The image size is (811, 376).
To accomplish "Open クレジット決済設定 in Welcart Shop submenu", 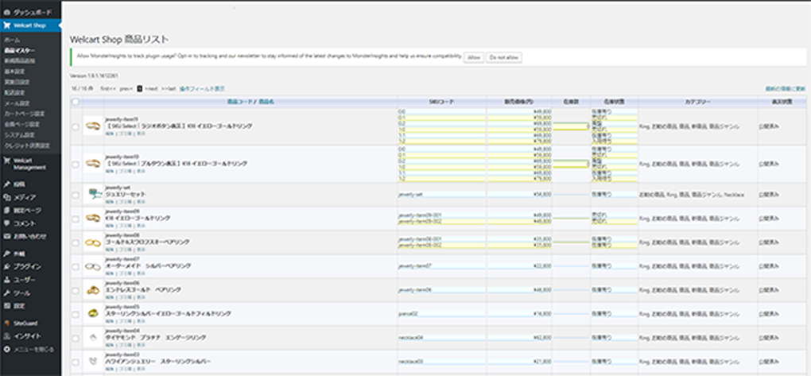I will tap(26, 145).
